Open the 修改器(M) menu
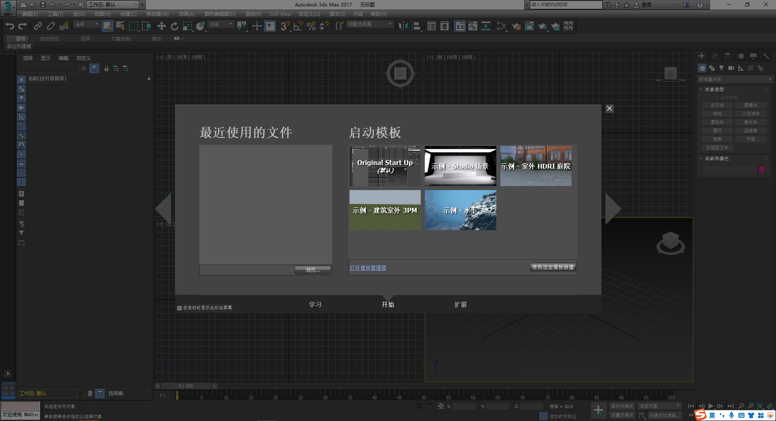 pos(157,14)
